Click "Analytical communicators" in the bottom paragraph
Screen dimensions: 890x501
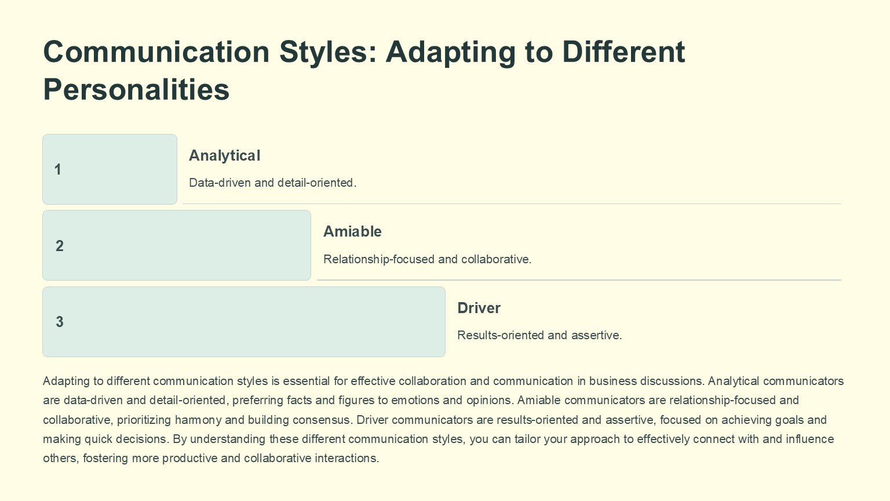tap(775, 381)
